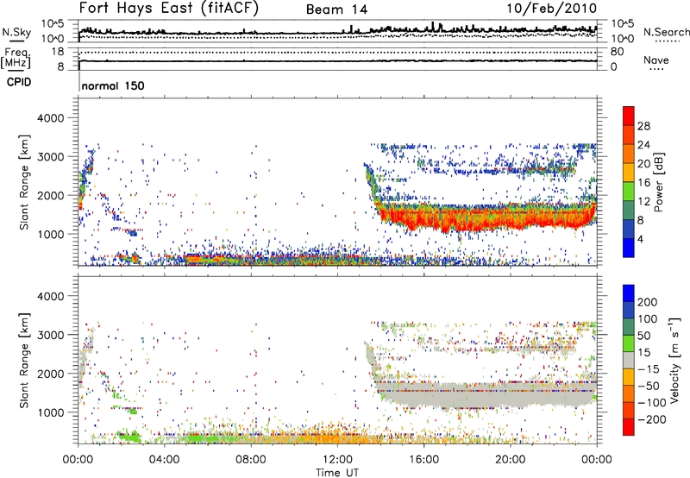Click the velocity colorbar tick value -200
690x478 pixels.
(652, 419)
